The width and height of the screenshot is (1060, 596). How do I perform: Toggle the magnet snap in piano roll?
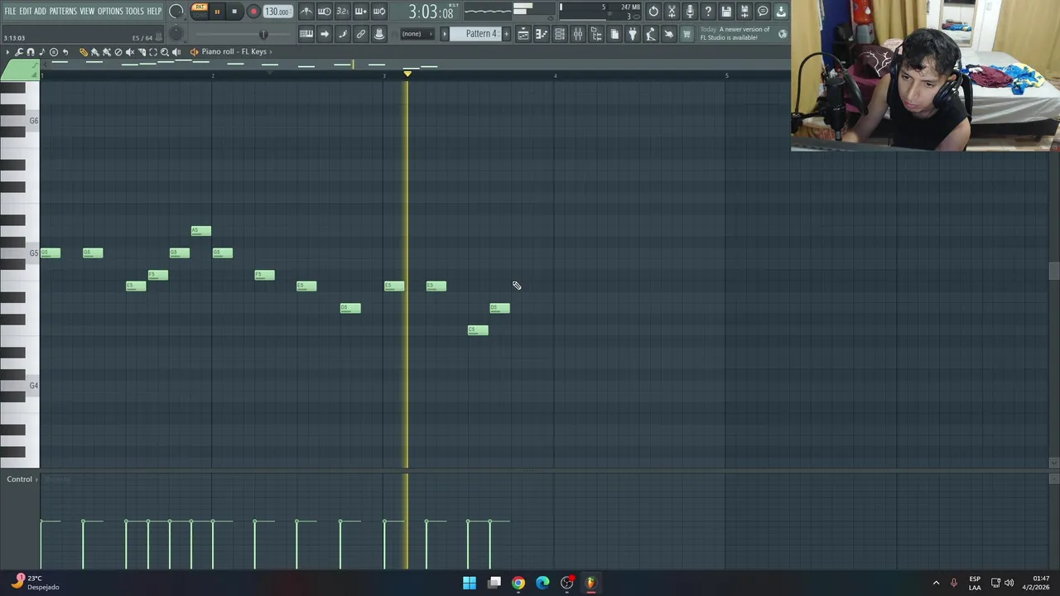tap(30, 51)
